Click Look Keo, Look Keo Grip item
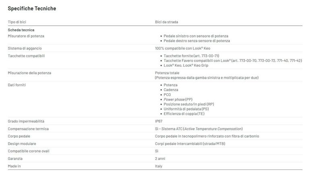The height and width of the screenshot is (171, 310). (x=186, y=65)
